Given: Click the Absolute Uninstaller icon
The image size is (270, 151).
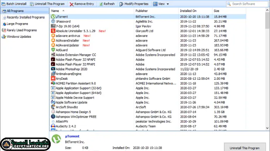Looking at the screenshot, I should coord(53,31).
